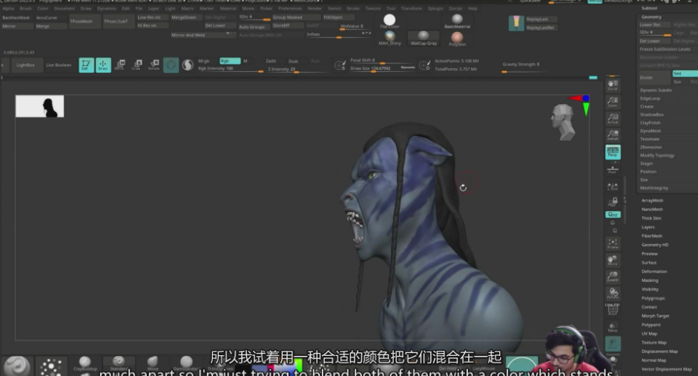The image size is (698, 376).
Task: Click the Zoom canvas icon
Action: coord(613,102)
